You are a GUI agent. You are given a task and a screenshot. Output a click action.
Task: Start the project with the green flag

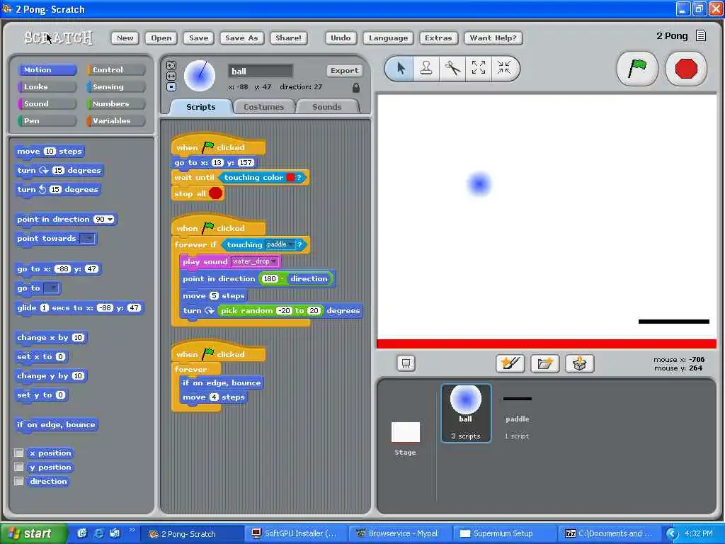click(x=637, y=69)
